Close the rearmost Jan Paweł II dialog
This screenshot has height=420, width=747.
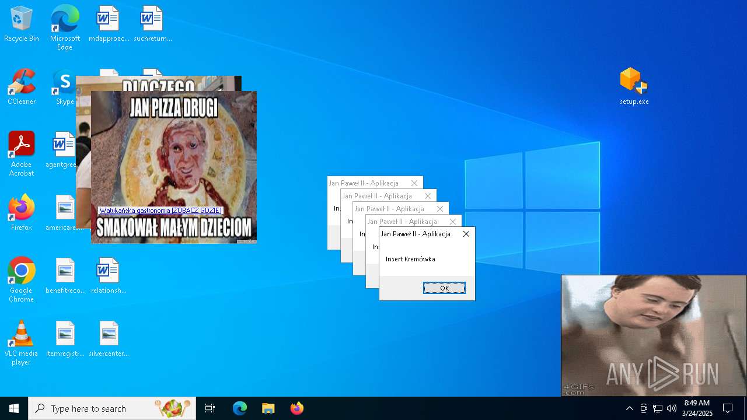click(x=414, y=183)
